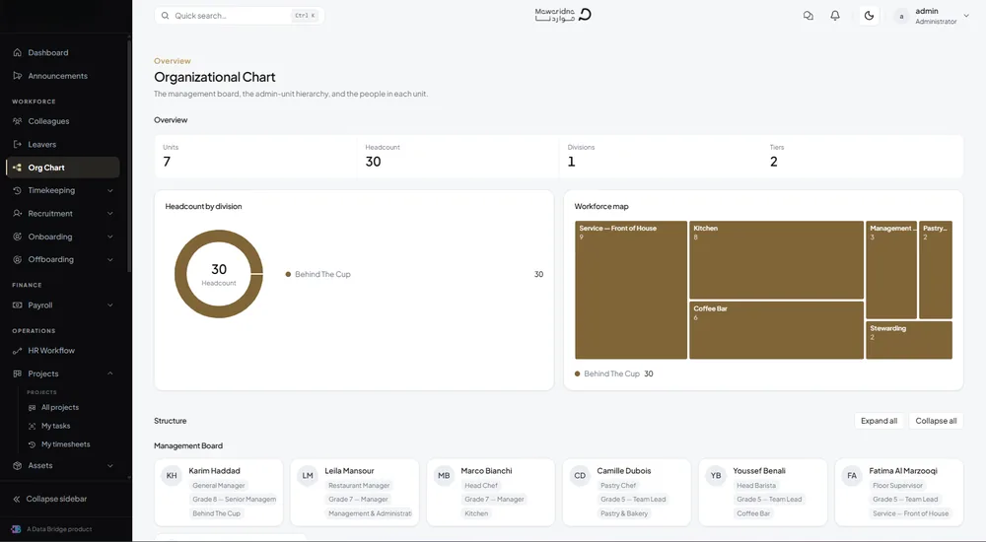Image resolution: width=986 pixels, height=542 pixels.
Task: Expand the Timekeeping submenu chevron
Action: [110, 190]
